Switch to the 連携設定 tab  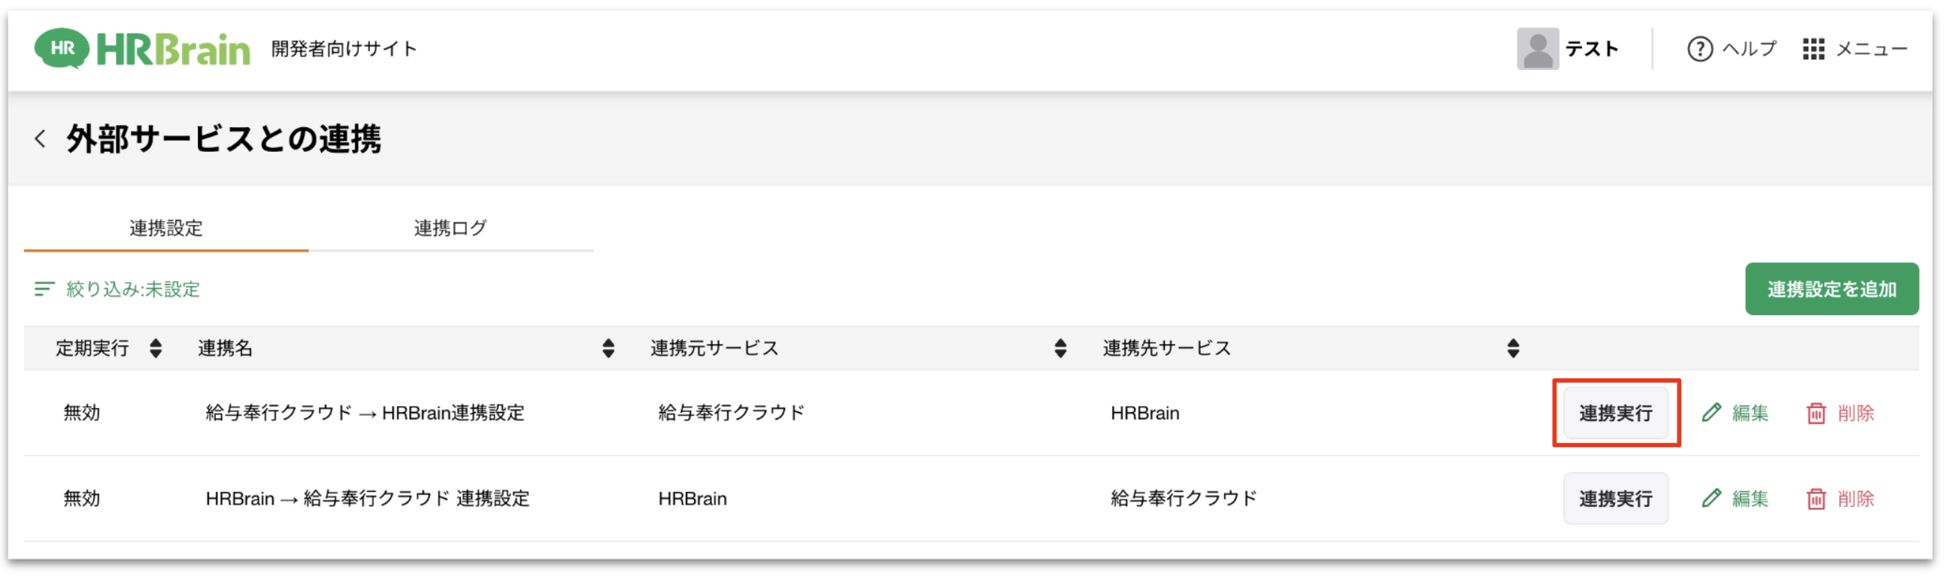[166, 229]
